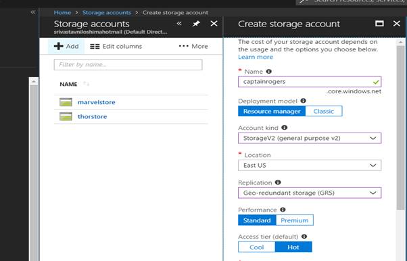Click the create blade vertical scrollbar thumb
The height and width of the screenshot is (261, 407).
click(400, 128)
